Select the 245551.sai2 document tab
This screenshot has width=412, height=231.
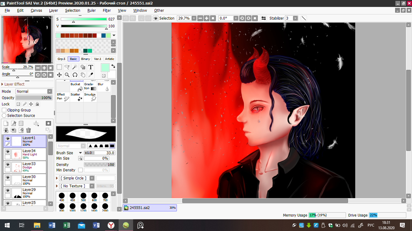(150, 208)
